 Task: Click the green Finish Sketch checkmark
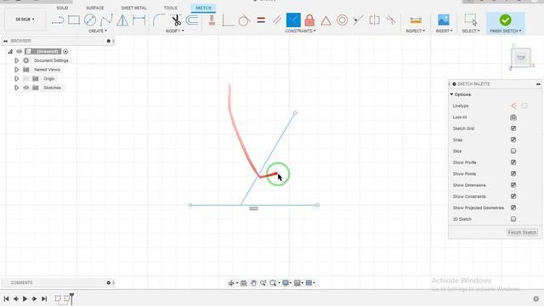[505, 20]
